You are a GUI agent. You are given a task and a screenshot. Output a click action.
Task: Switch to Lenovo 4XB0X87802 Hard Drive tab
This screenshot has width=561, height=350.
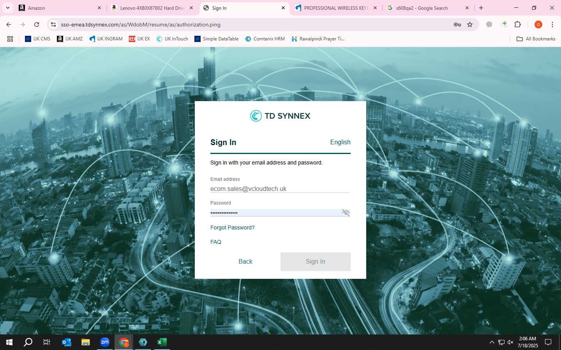pyautogui.click(x=152, y=8)
